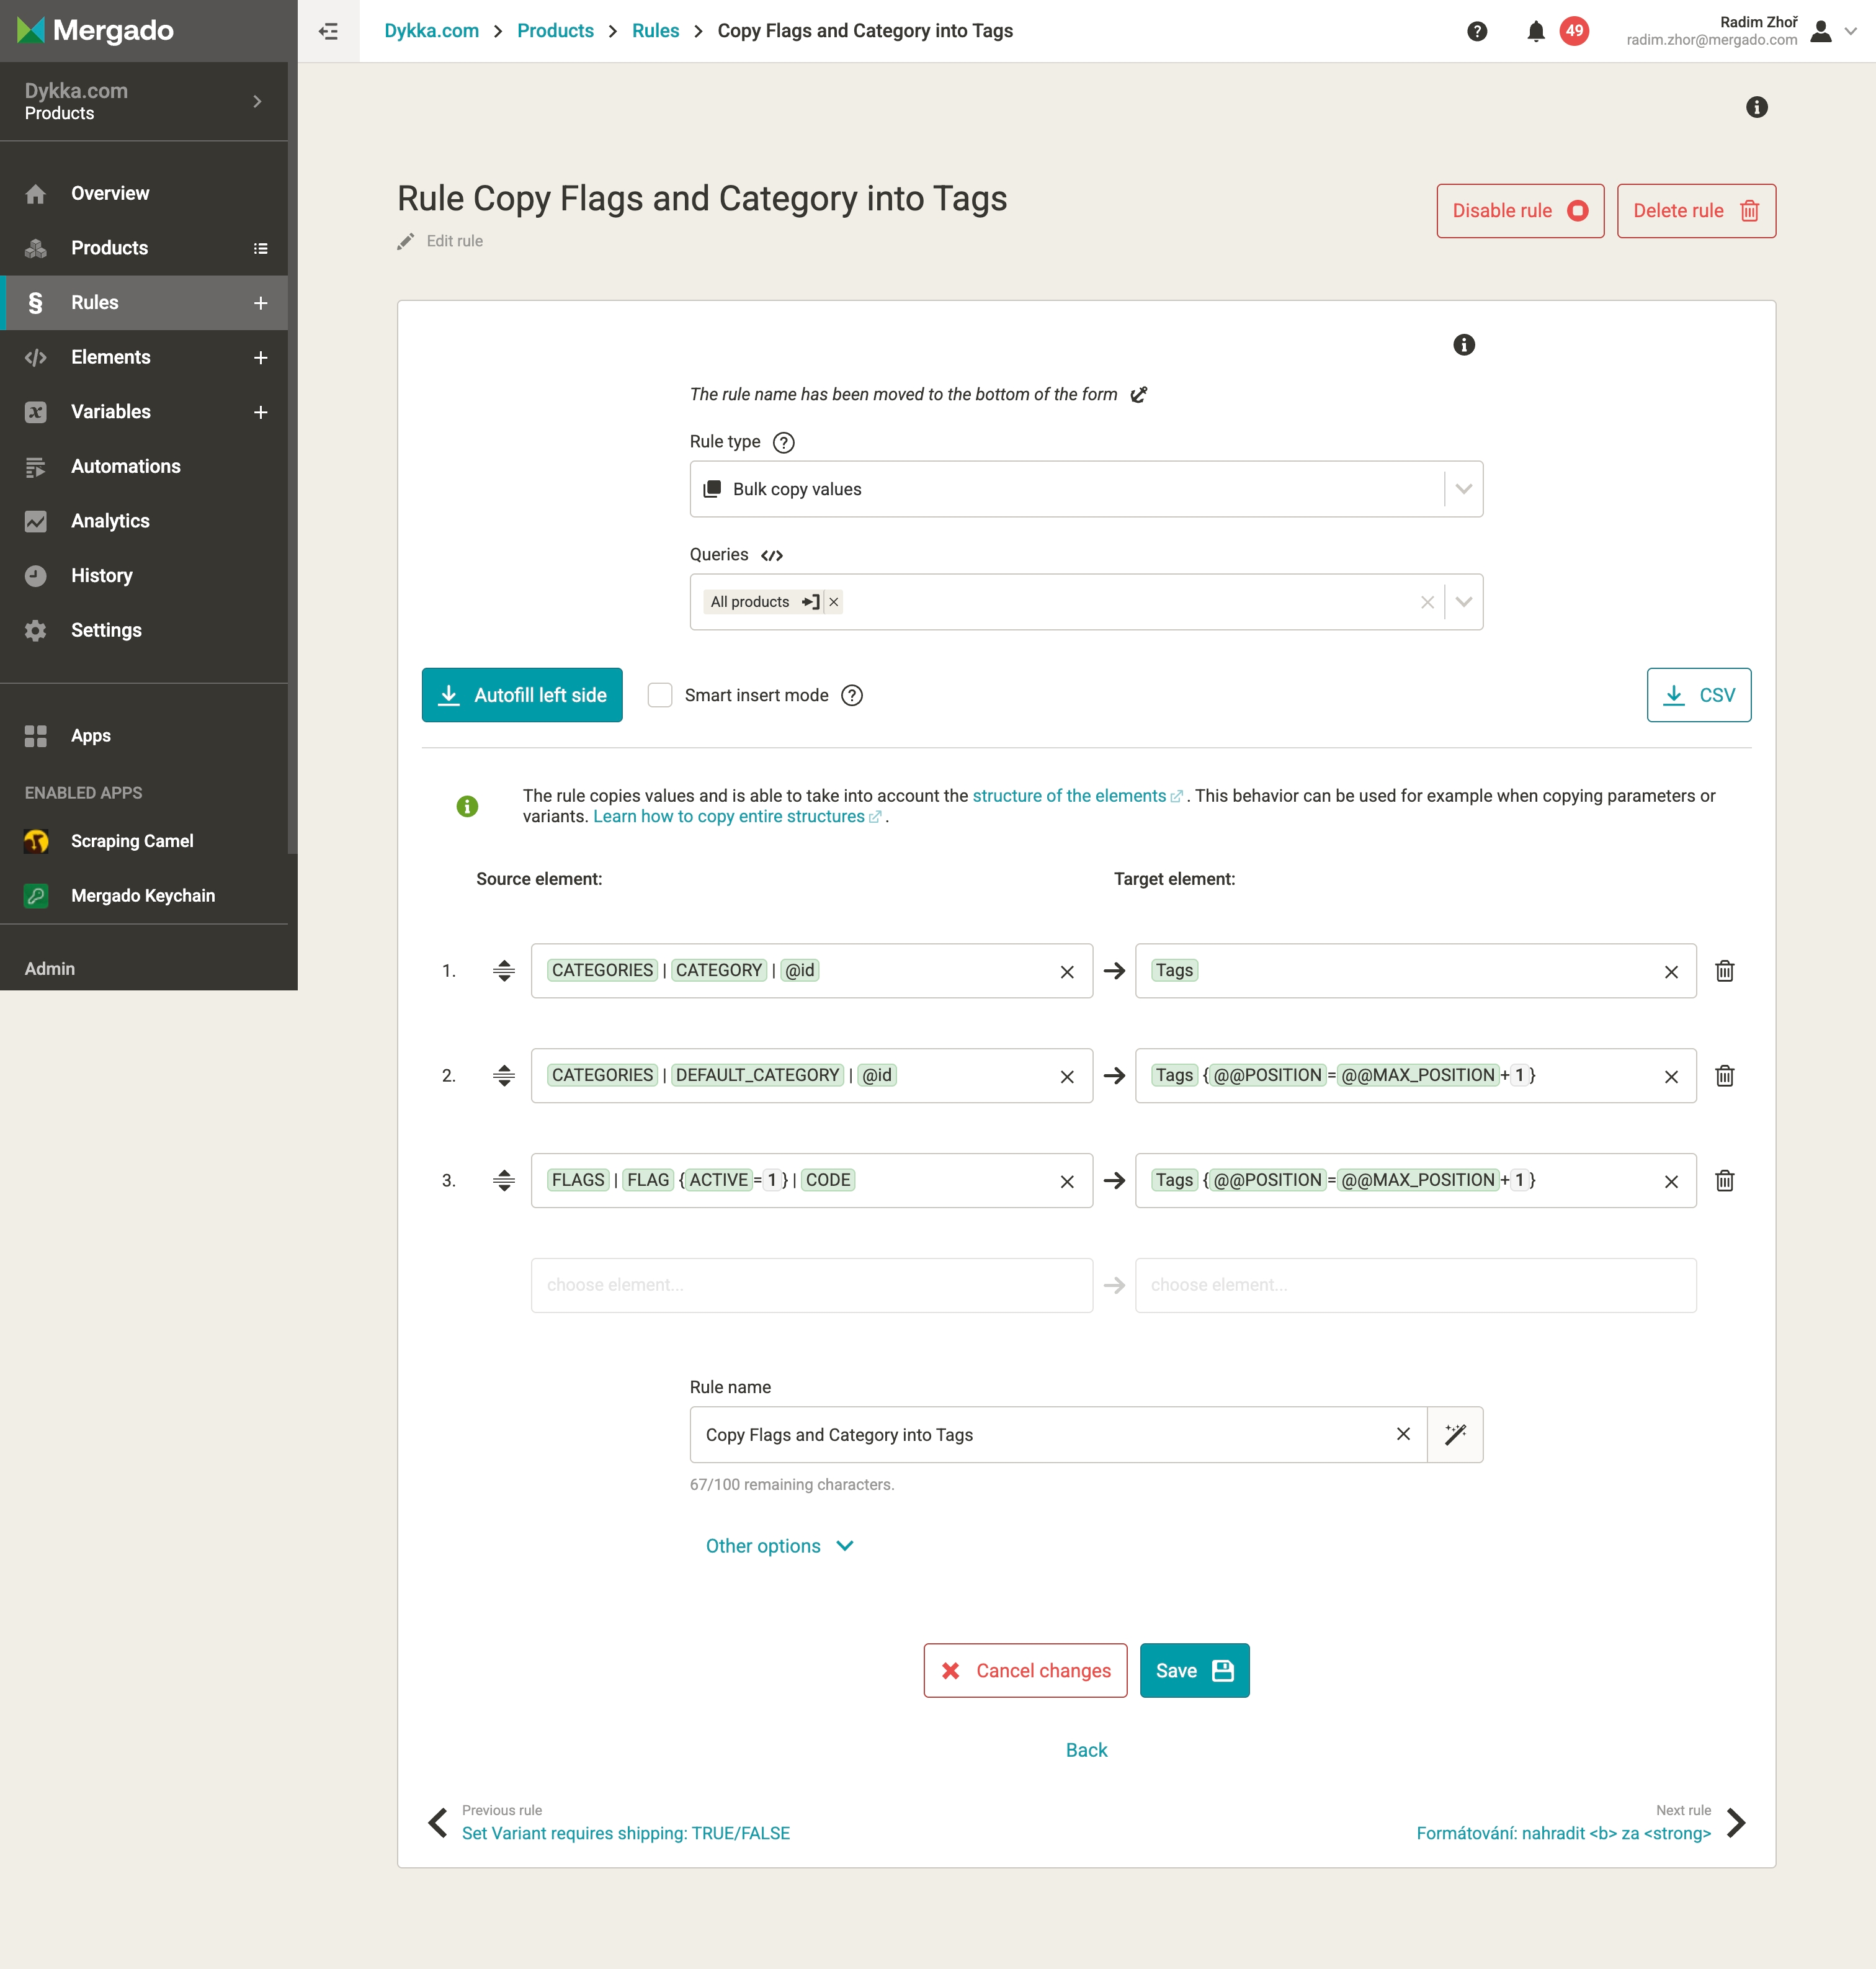Open help via top question mark icon

[1477, 31]
